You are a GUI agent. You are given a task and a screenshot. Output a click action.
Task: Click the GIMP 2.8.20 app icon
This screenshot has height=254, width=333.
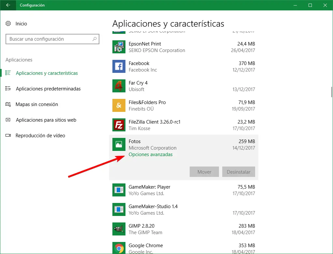tap(119, 229)
